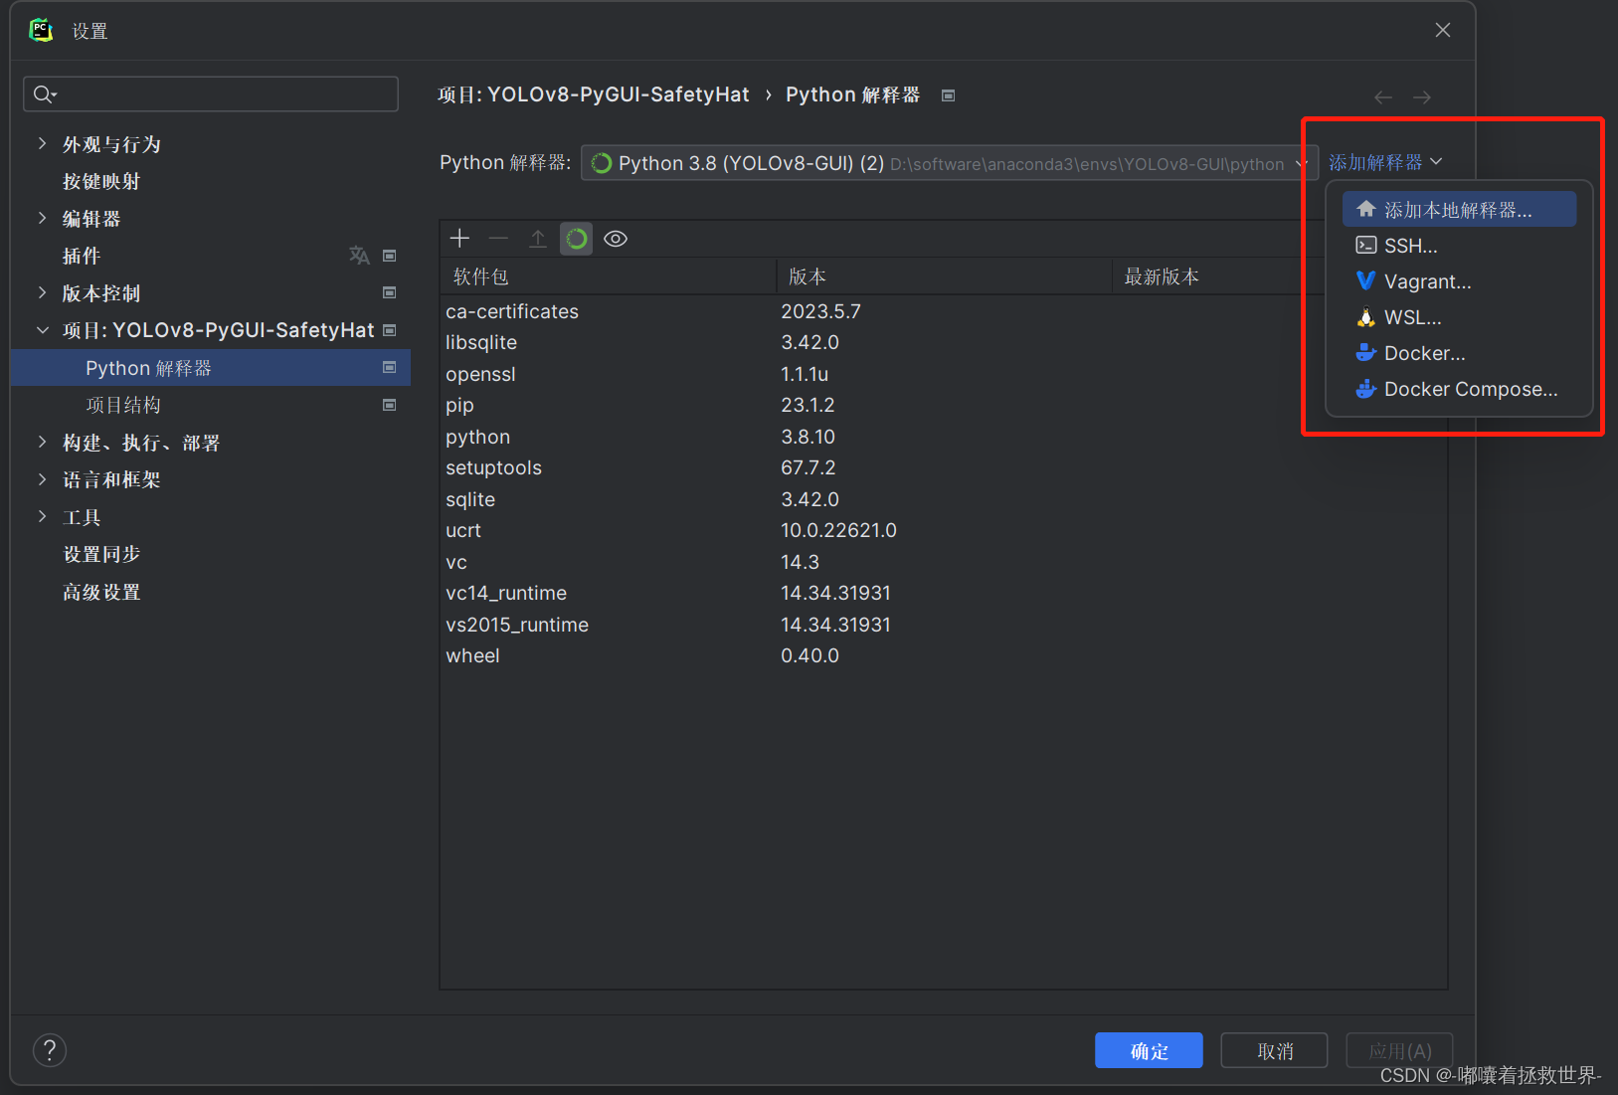Click the PyCharm logo in title bar
The height and width of the screenshot is (1095, 1618).
(41, 30)
